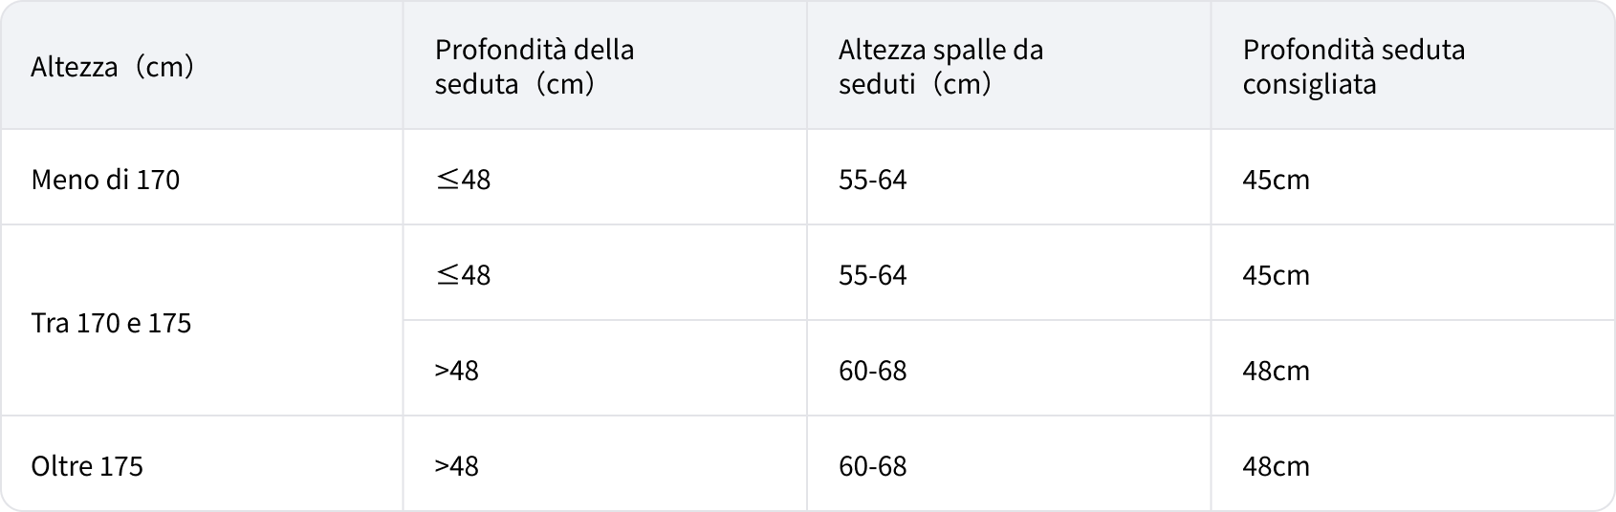Select 45cm in the 'Meno di 170' row

point(1276,180)
